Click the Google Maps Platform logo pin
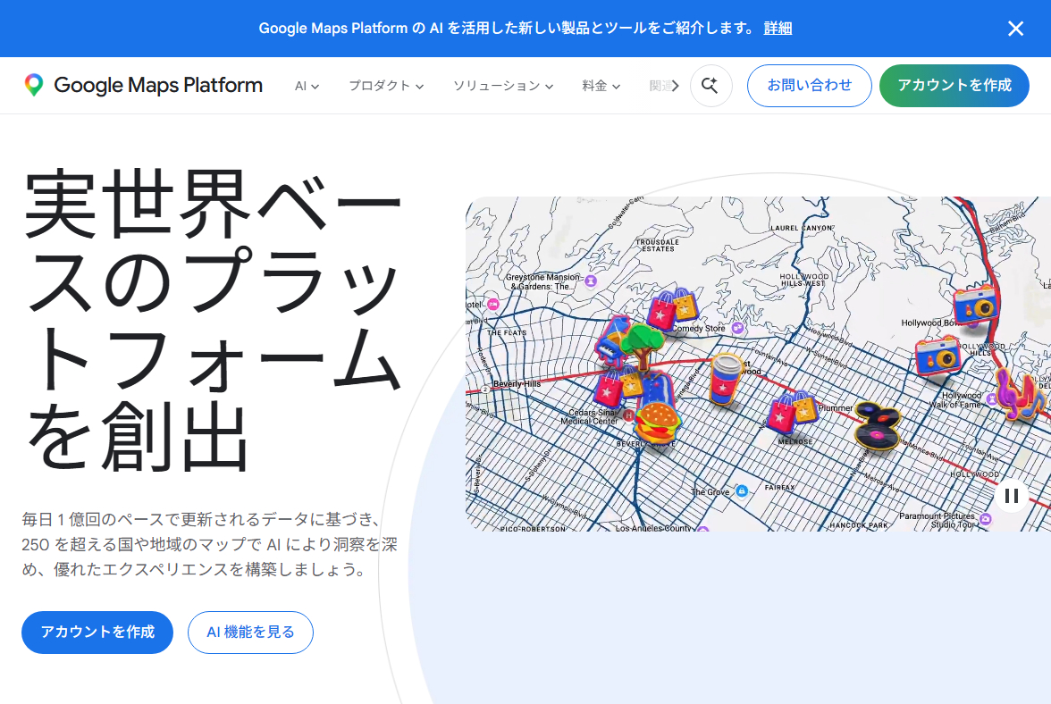Image resolution: width=1051 pixels, height=704 pixels. (x=34, y=86)
